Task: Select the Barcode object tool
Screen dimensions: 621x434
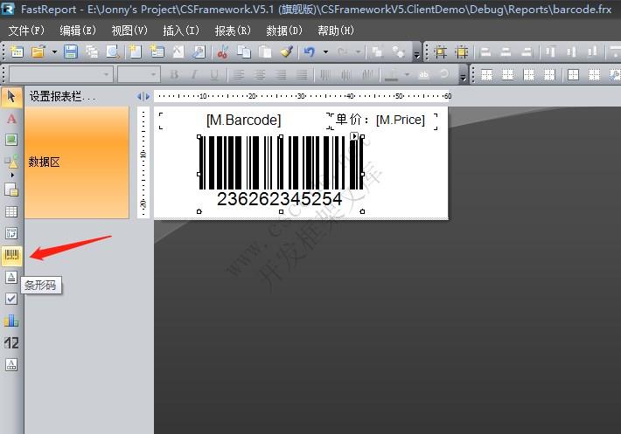Action: pyautogui.click(x=11, y=256)
